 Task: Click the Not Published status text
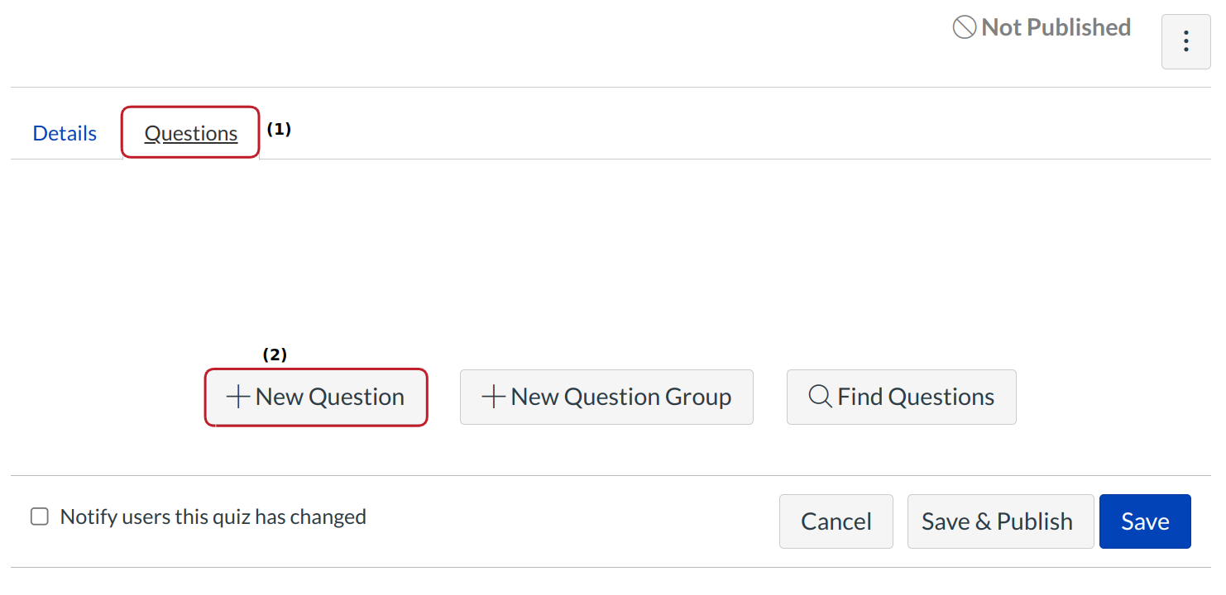[1056, 28]
